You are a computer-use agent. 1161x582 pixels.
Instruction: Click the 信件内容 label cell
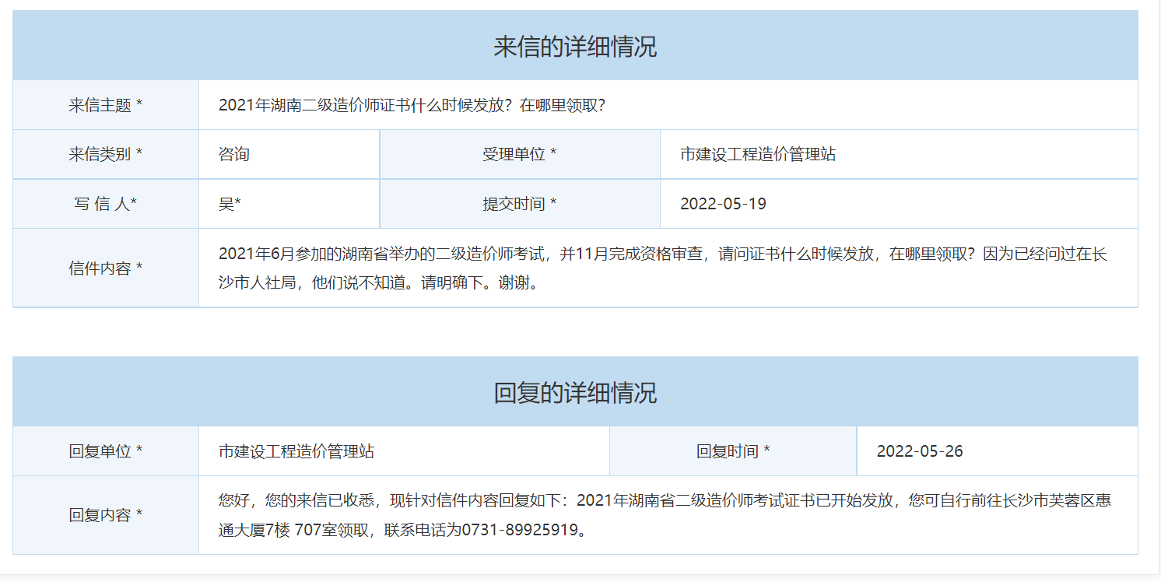[x=106, y=268]
